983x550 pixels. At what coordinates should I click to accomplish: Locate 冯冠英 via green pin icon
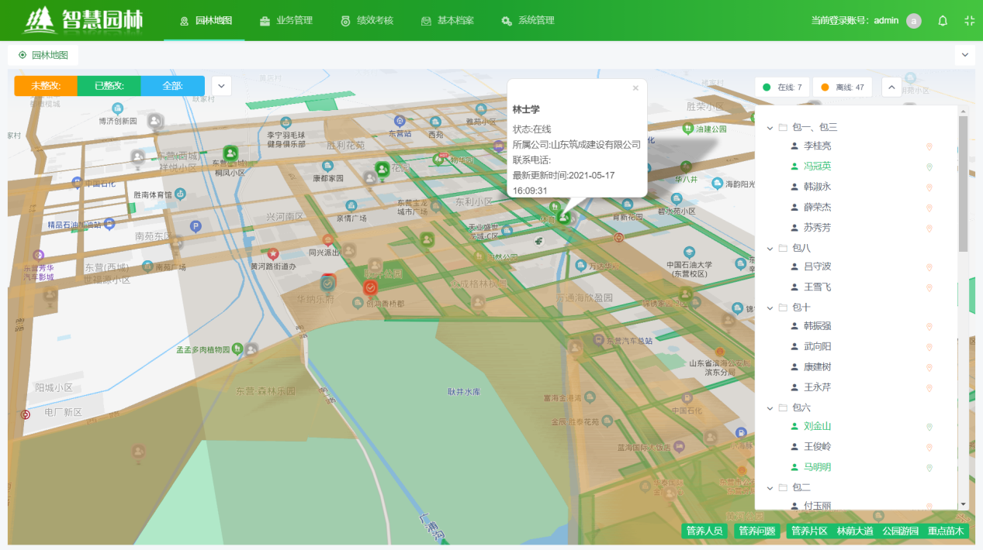coord(929,167)
